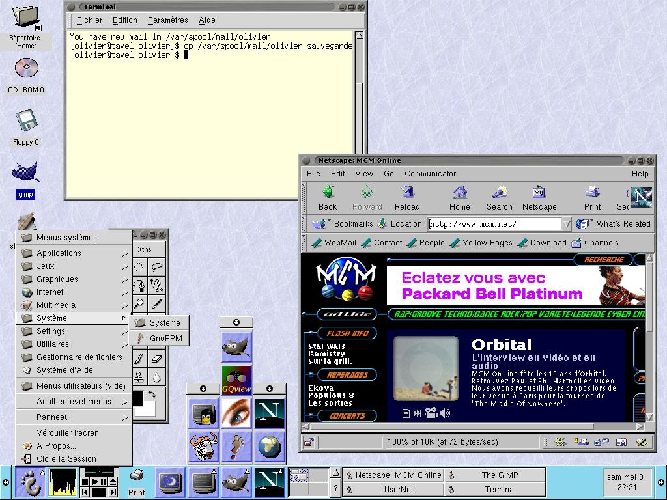Play or pause the CD player applet
Image resolution: width=667 pixels, height=500 pixels.
pyautogui.click(x=99, y=482)
